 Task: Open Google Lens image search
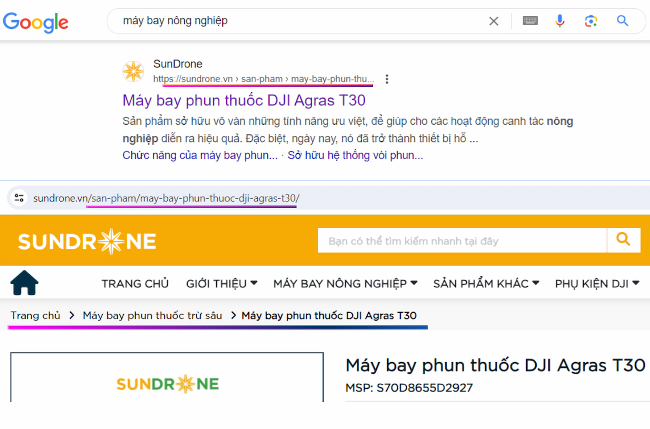coord(591,21)
